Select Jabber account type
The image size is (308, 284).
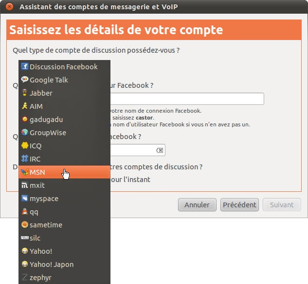click(64, 93)
